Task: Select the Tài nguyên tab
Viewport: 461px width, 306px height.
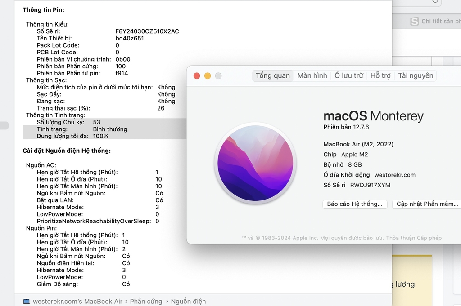Action: click(416, 75)
